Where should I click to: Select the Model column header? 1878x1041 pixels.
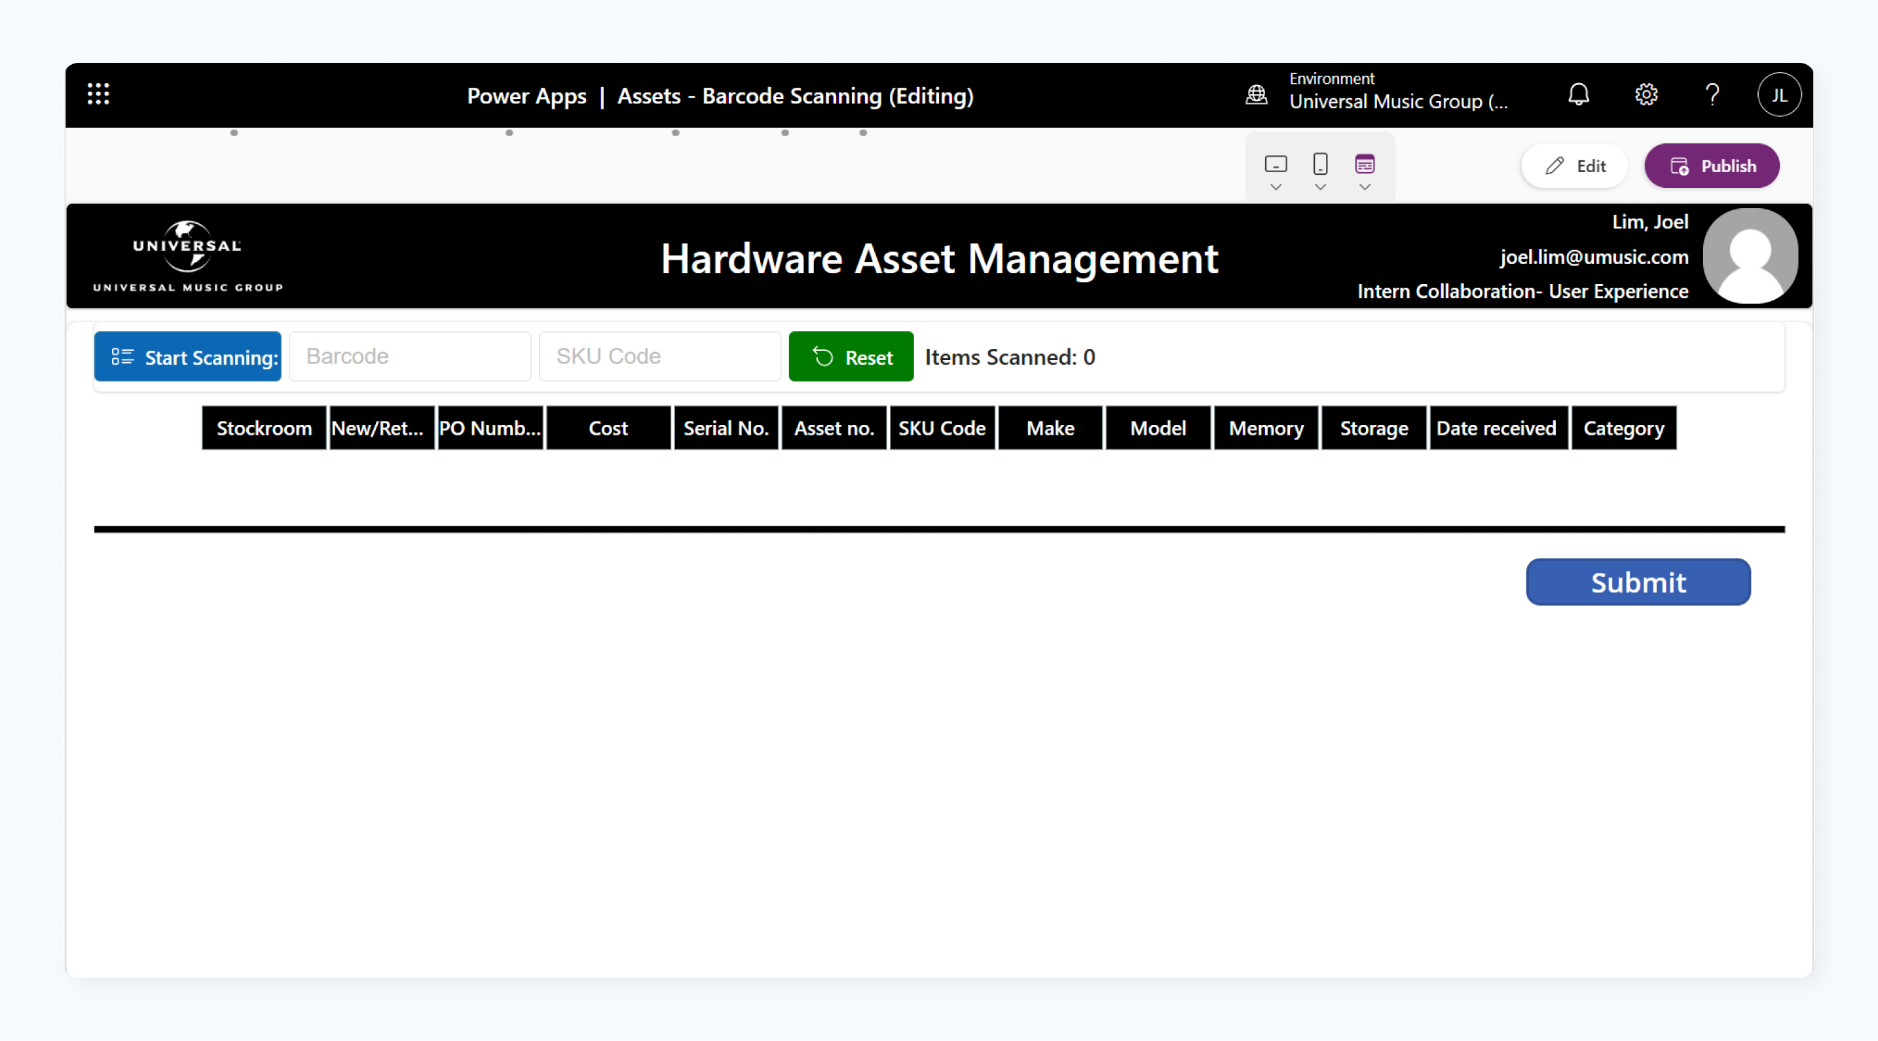coord(1158,428)
